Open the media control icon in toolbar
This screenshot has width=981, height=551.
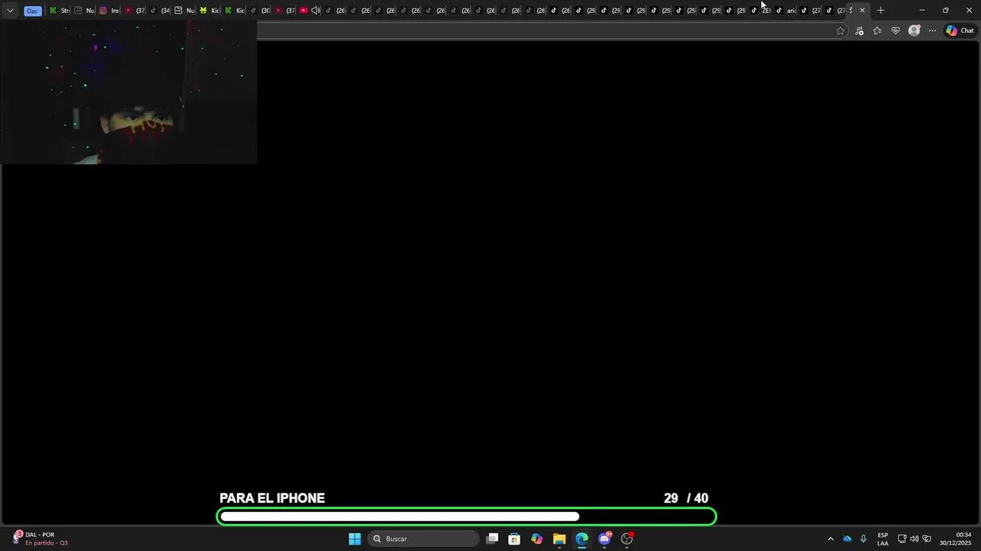pos(859,31)
